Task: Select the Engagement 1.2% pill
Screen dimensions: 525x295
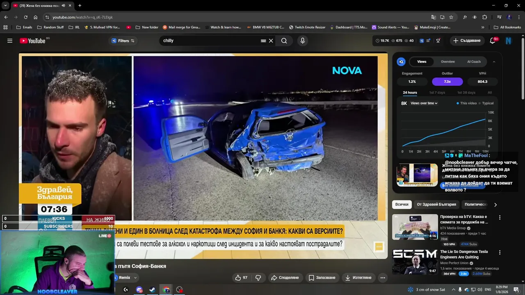Action: 412,82
